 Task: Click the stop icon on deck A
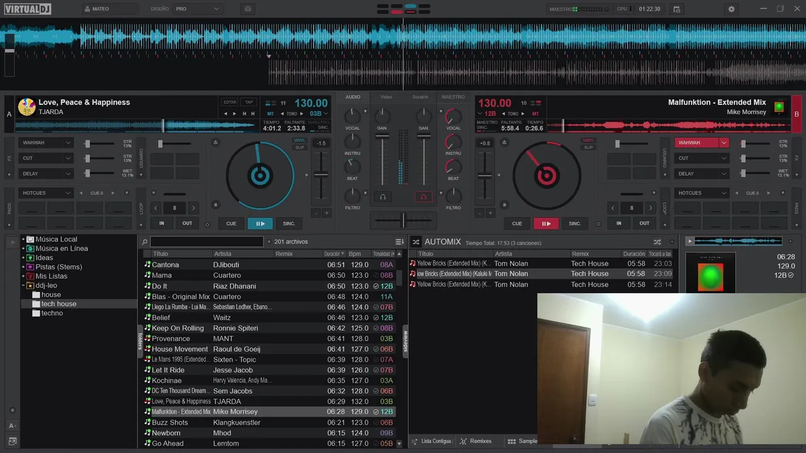[x=215, y=204]
